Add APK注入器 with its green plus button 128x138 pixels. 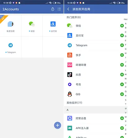tap(122, 128)
